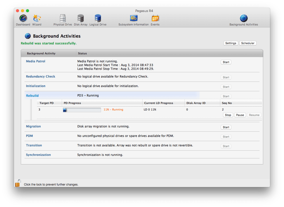Pause the rebuild in progress
The image size is (284, 207).
[240, 115]
